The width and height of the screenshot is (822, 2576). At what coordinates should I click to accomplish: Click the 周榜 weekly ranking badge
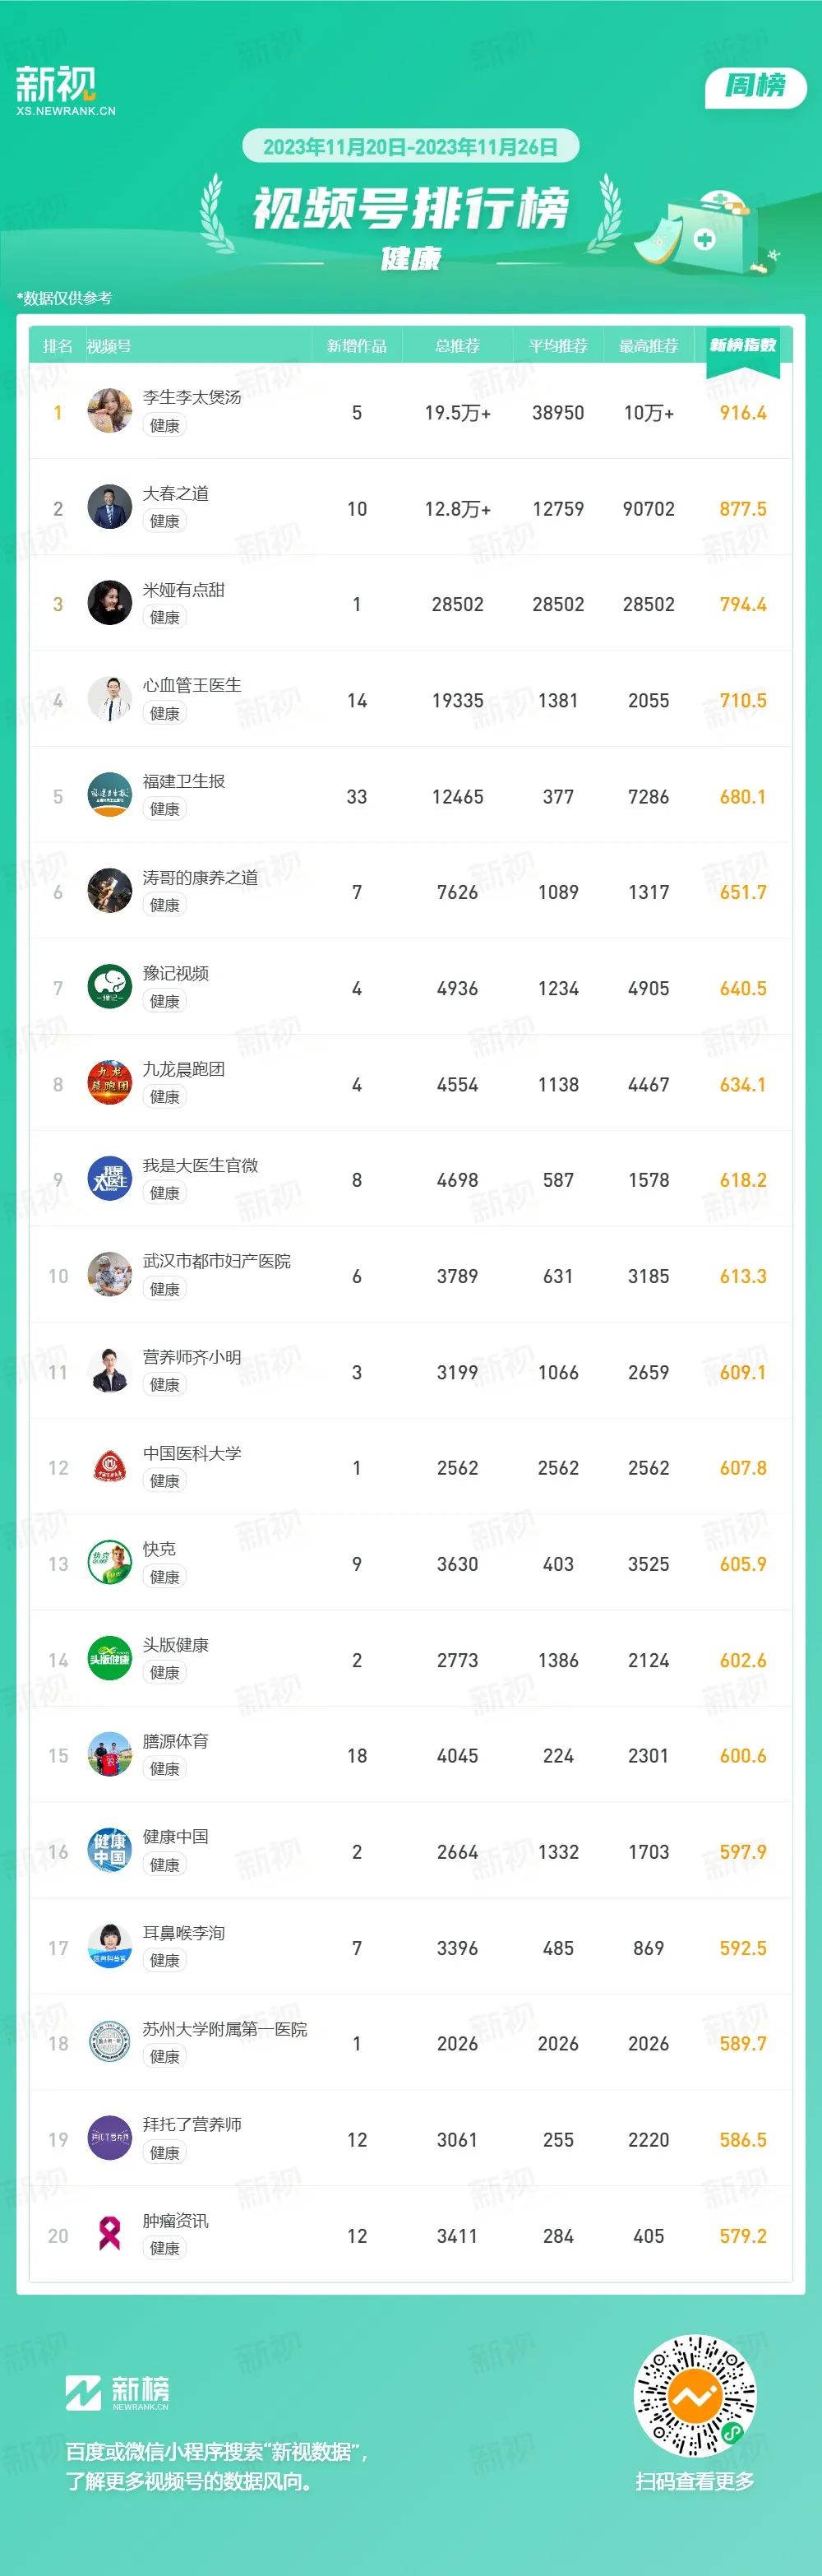pyautogui.click(x=755, y=86)
